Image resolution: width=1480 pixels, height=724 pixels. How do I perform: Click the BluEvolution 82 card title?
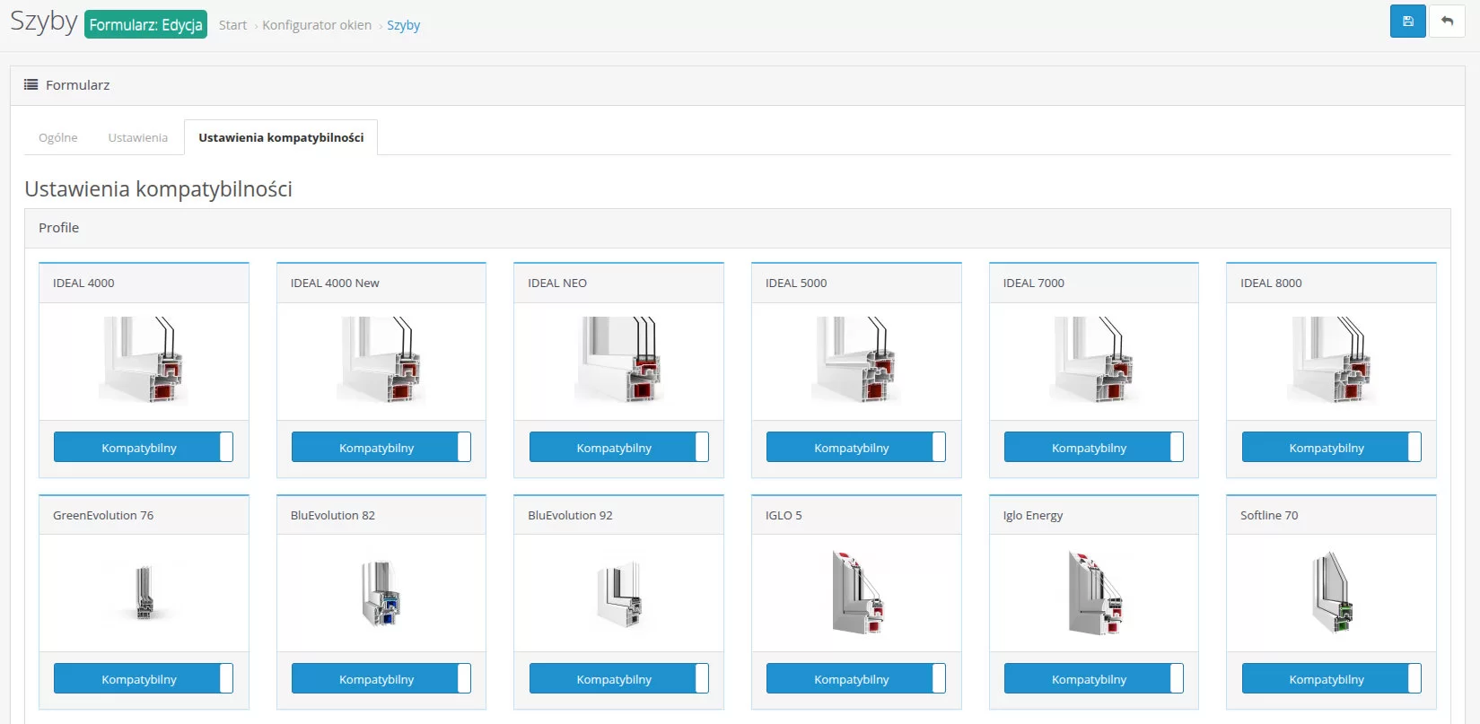click(x=333, y=515)
